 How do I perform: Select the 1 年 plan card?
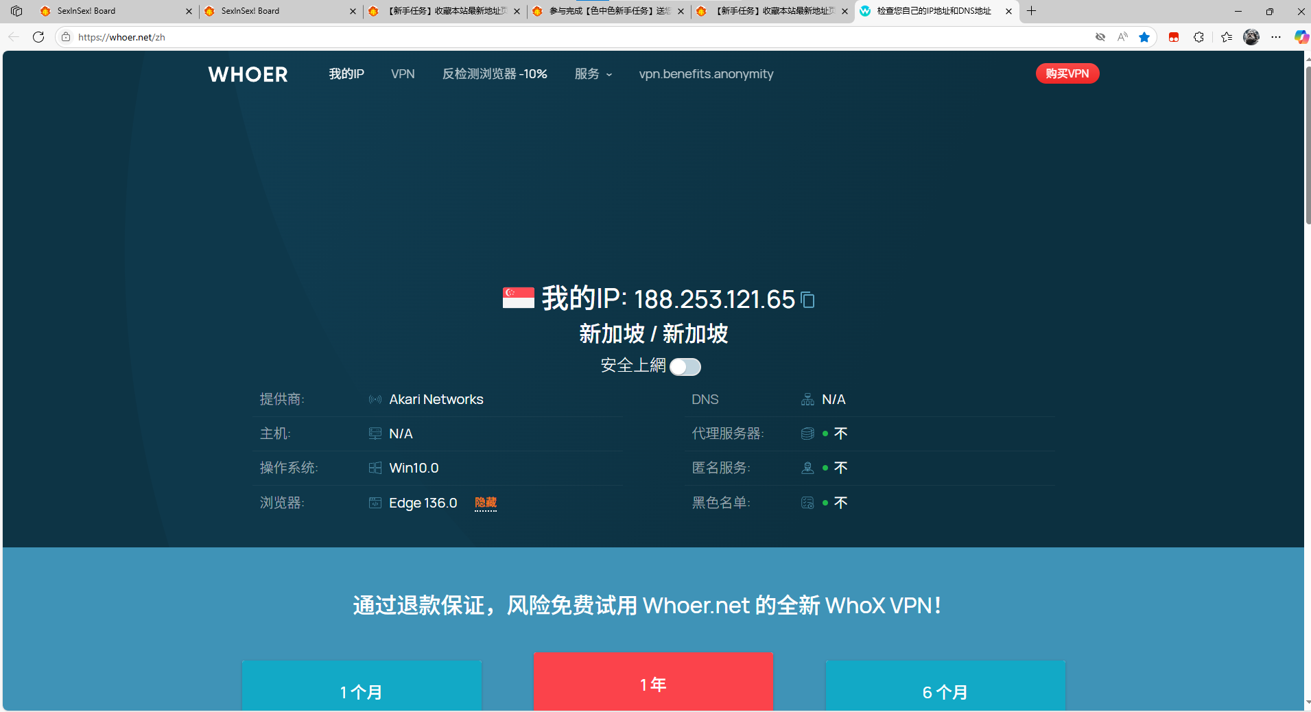pyautogui.click(x=653, y=681)
